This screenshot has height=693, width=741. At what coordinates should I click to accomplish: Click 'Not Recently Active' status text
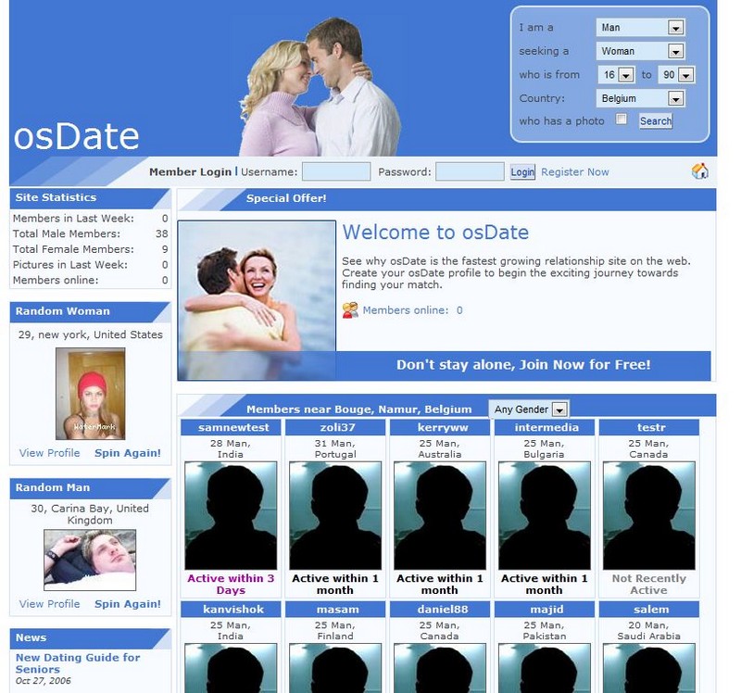click(x=649, y=585)
